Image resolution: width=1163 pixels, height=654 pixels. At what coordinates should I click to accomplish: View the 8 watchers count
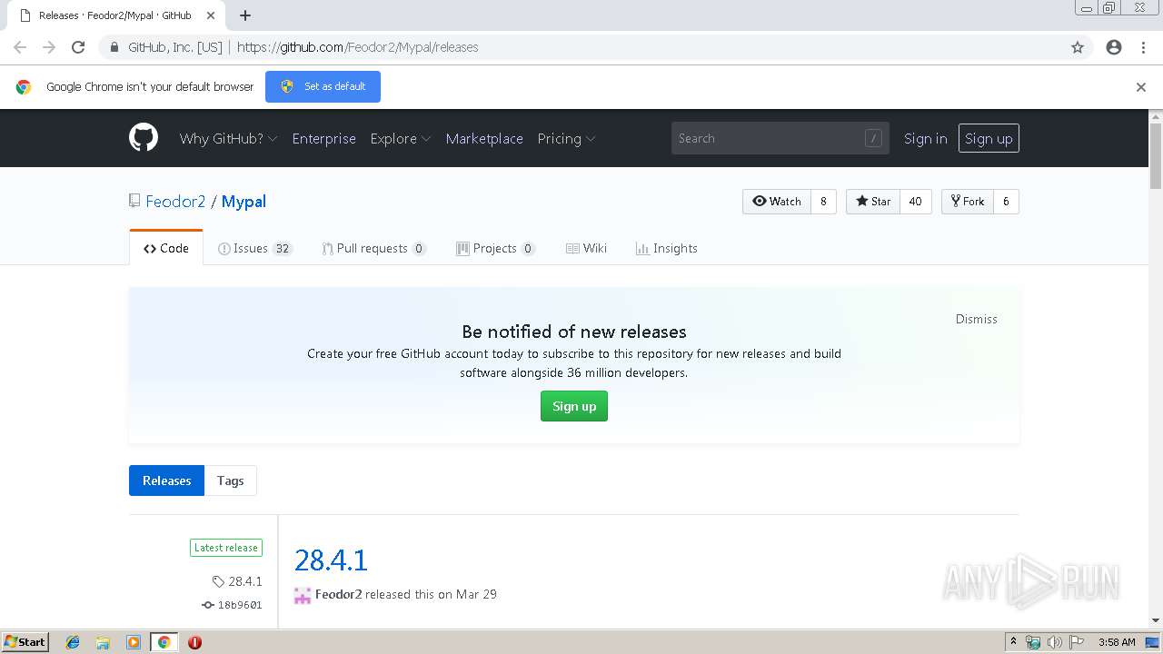tap(823, 202)
